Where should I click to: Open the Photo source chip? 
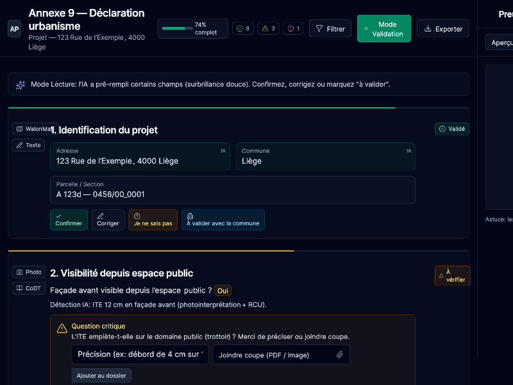click(29, 272)
